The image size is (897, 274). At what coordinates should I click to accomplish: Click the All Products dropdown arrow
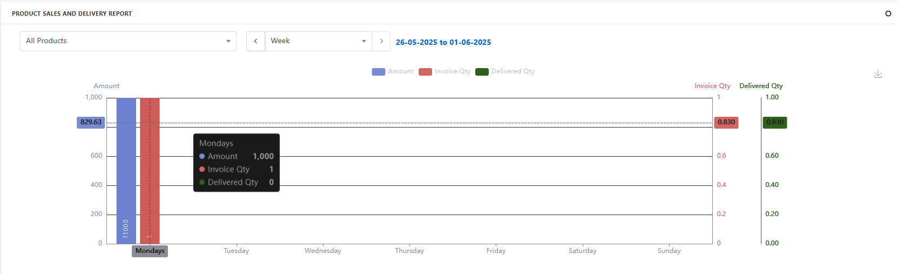pos(228,41)
